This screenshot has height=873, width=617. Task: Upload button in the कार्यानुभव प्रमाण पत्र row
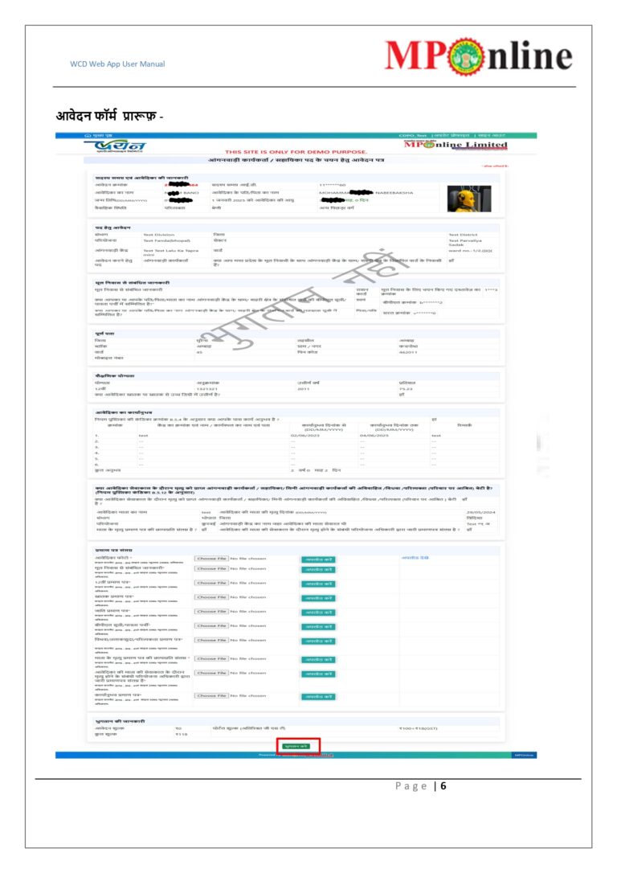click(318, 697)
